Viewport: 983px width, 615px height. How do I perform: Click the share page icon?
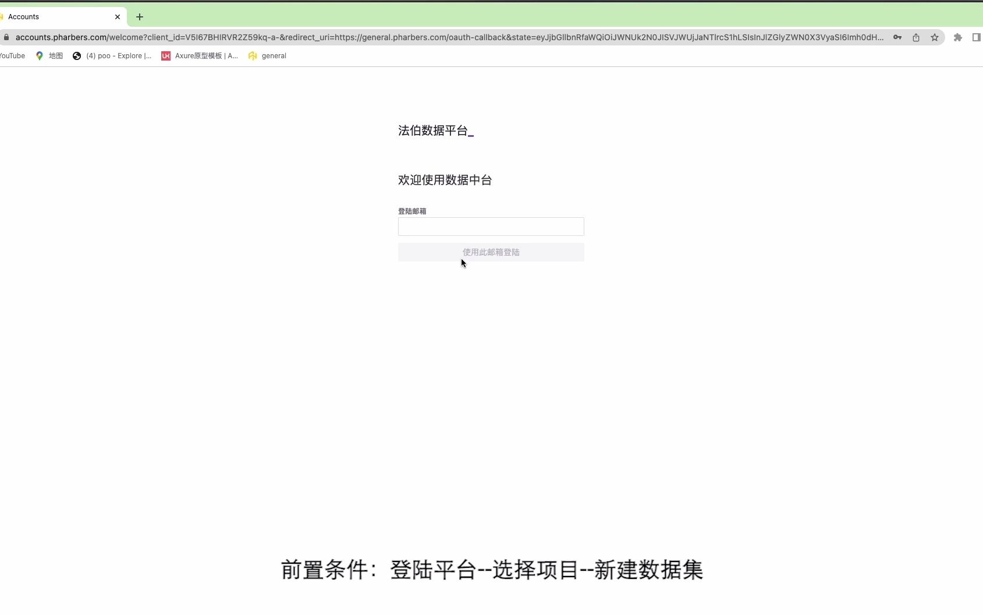[916, 37]
